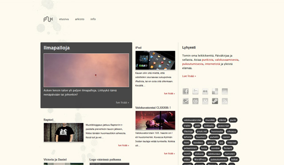
Task: Visit the Vimeo icon link
Action: click(205, 101)
